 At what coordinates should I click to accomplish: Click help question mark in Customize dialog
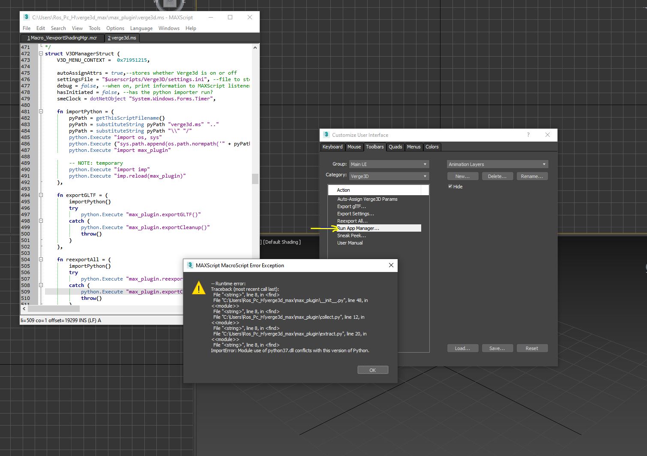pyautogui.click(x=528, y=135)
